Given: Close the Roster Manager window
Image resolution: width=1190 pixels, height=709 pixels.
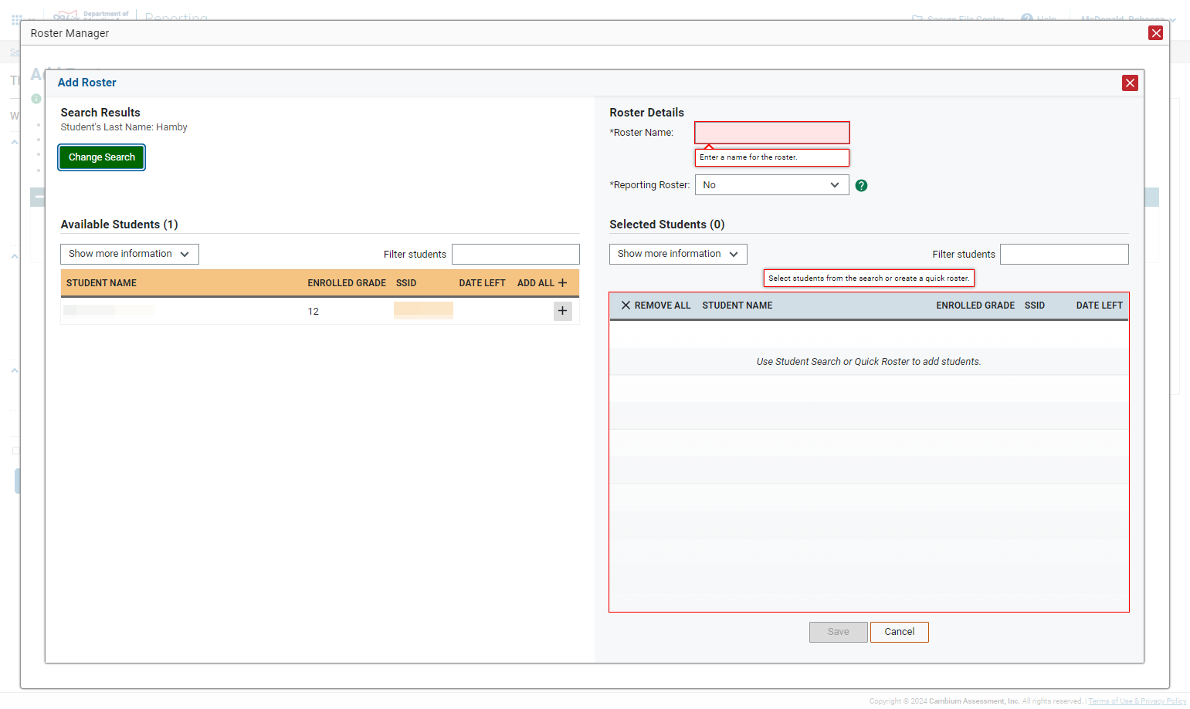Looking at the screenshot, I should pos(1155,32).
